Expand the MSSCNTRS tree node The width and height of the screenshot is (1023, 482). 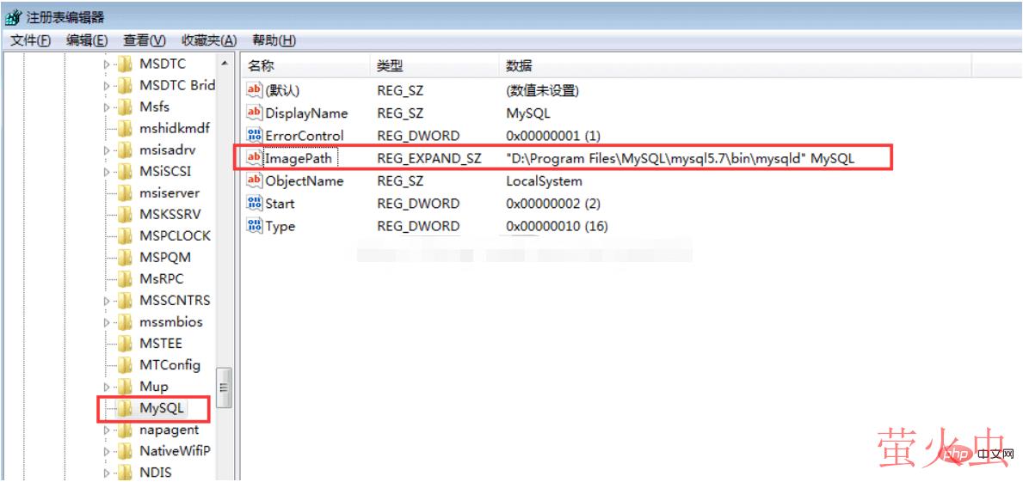107,300
